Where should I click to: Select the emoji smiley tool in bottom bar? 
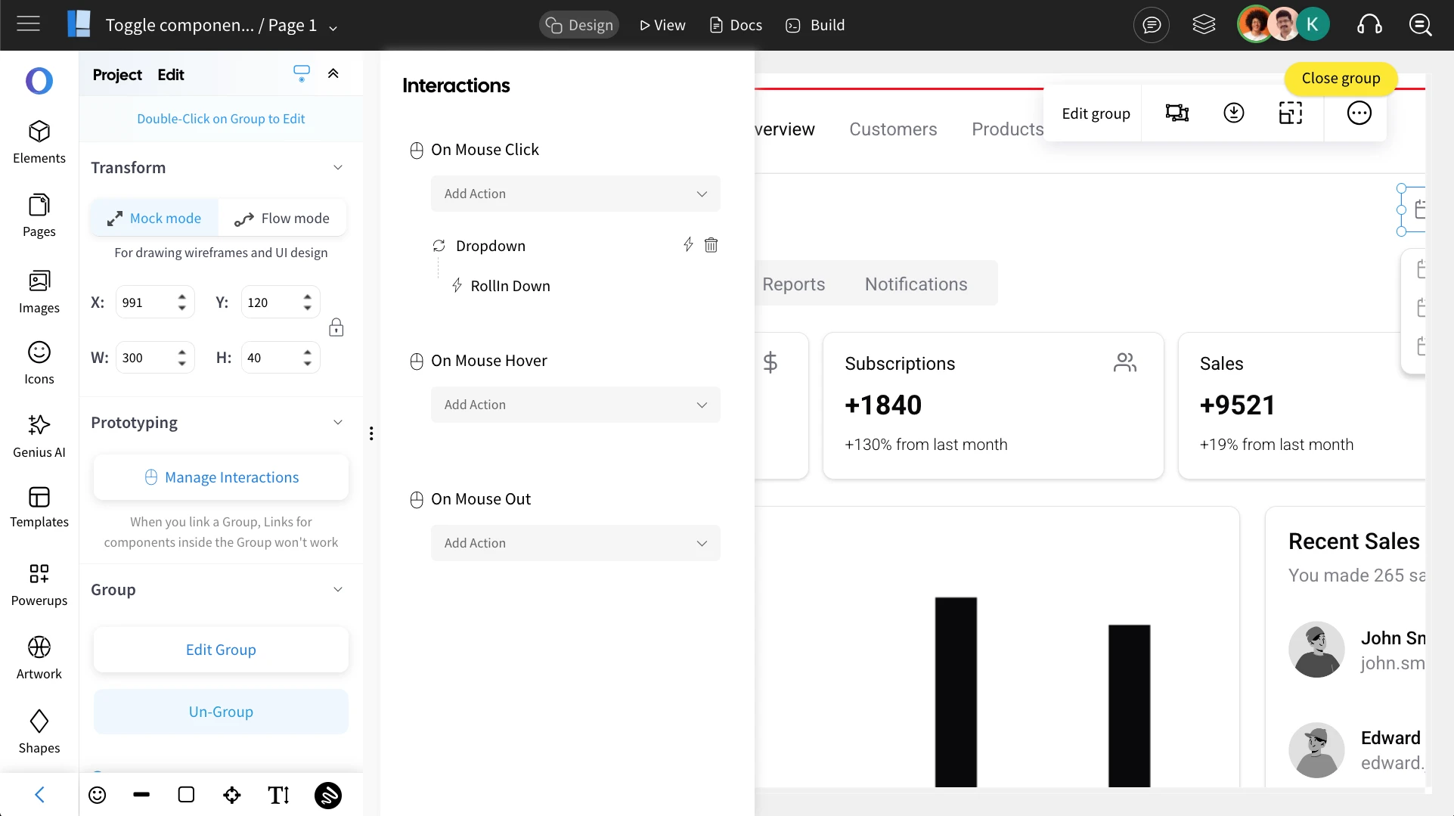click(x=98, y=795)
